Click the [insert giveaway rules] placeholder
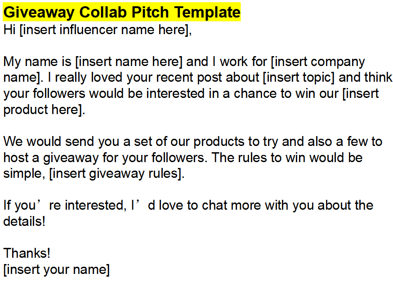This screenshot has width=393, height=282. point(116,174)
